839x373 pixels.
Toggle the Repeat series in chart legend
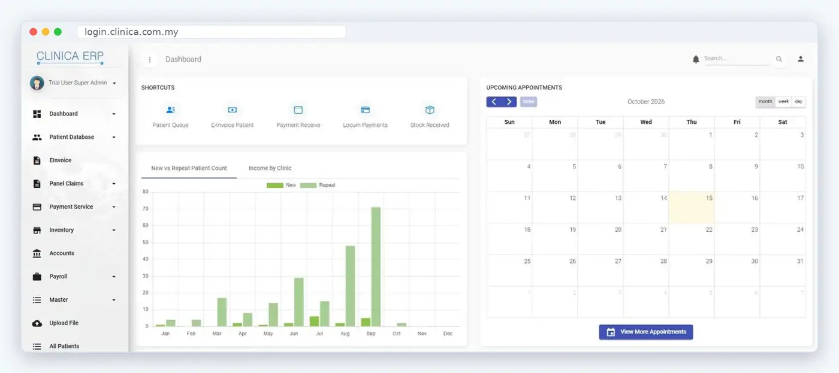pyautogui.click(x=318, y=185)
